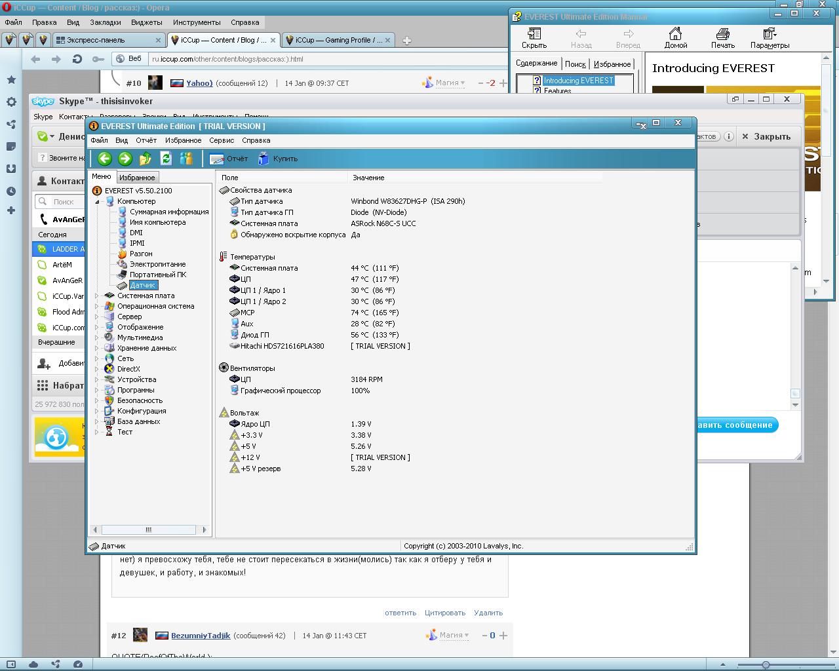The height and width of the screenshot is (671, 839).
Task: Switch to the Экспресс-панель tab in Opera
Action: tap(107, 40)
